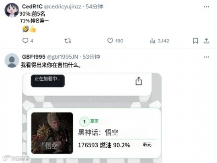View analytics showing 3,142 views

click(160, 41)
